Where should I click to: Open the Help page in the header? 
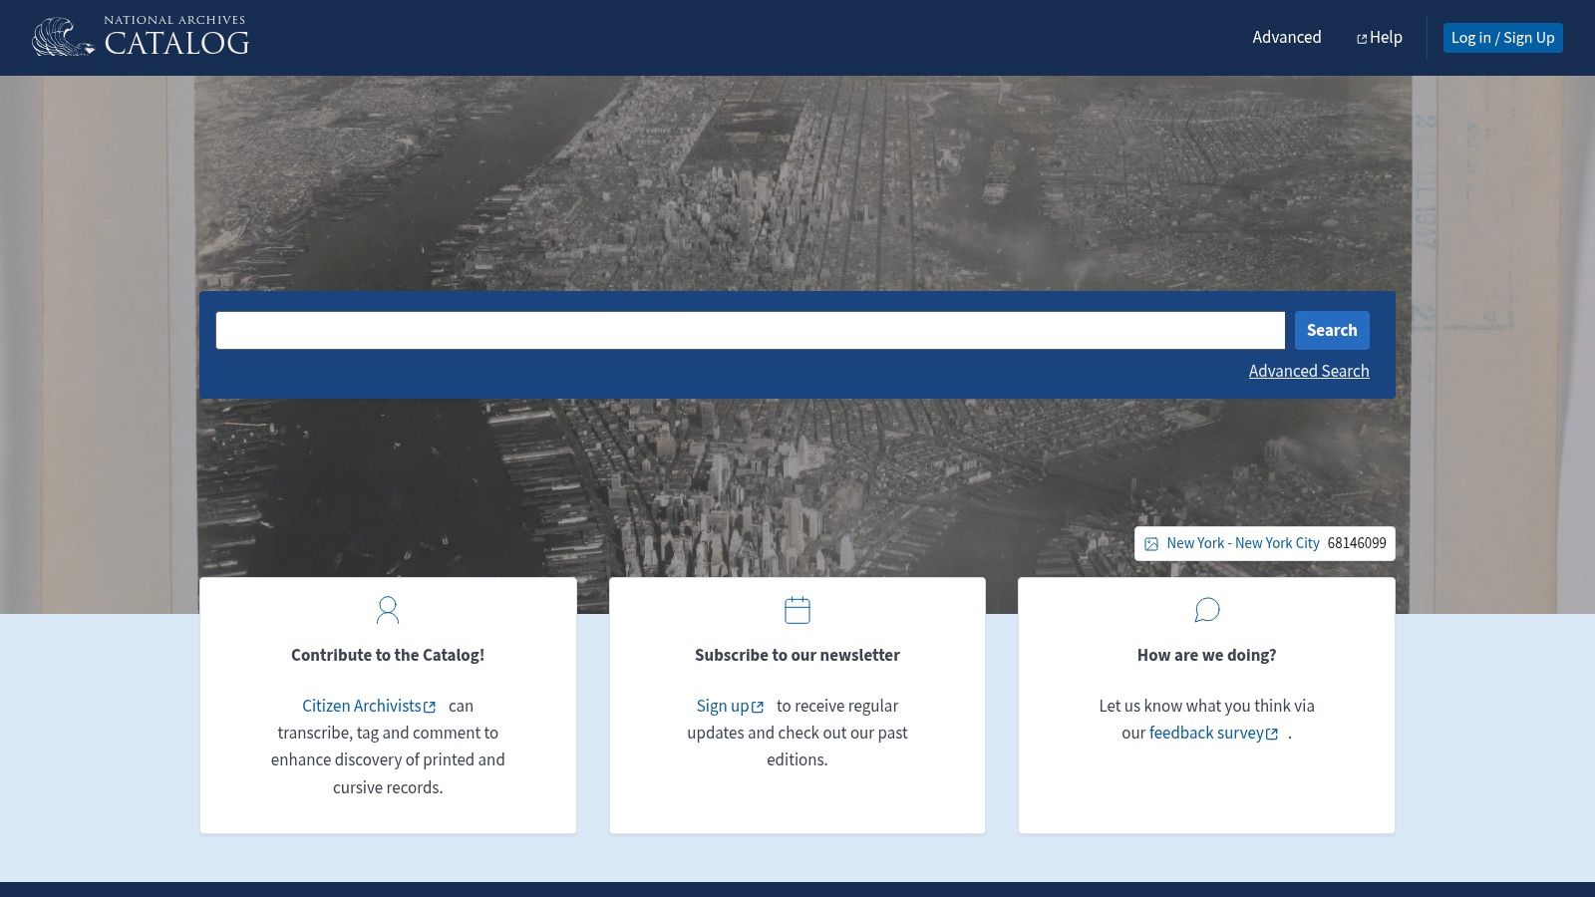tap(1386, 38)
